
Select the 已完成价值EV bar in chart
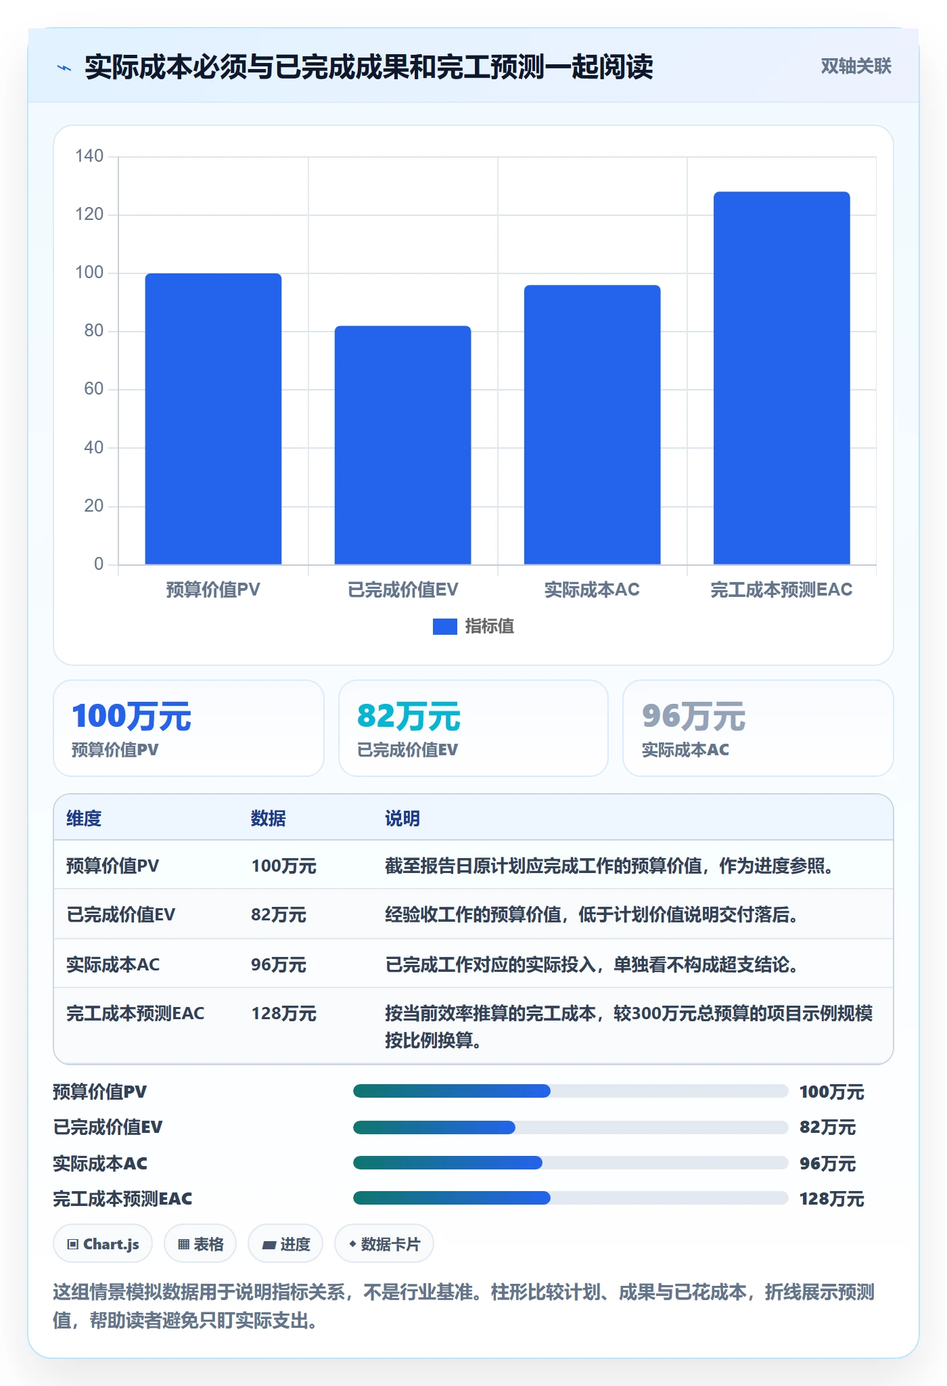tap(402, 445)
